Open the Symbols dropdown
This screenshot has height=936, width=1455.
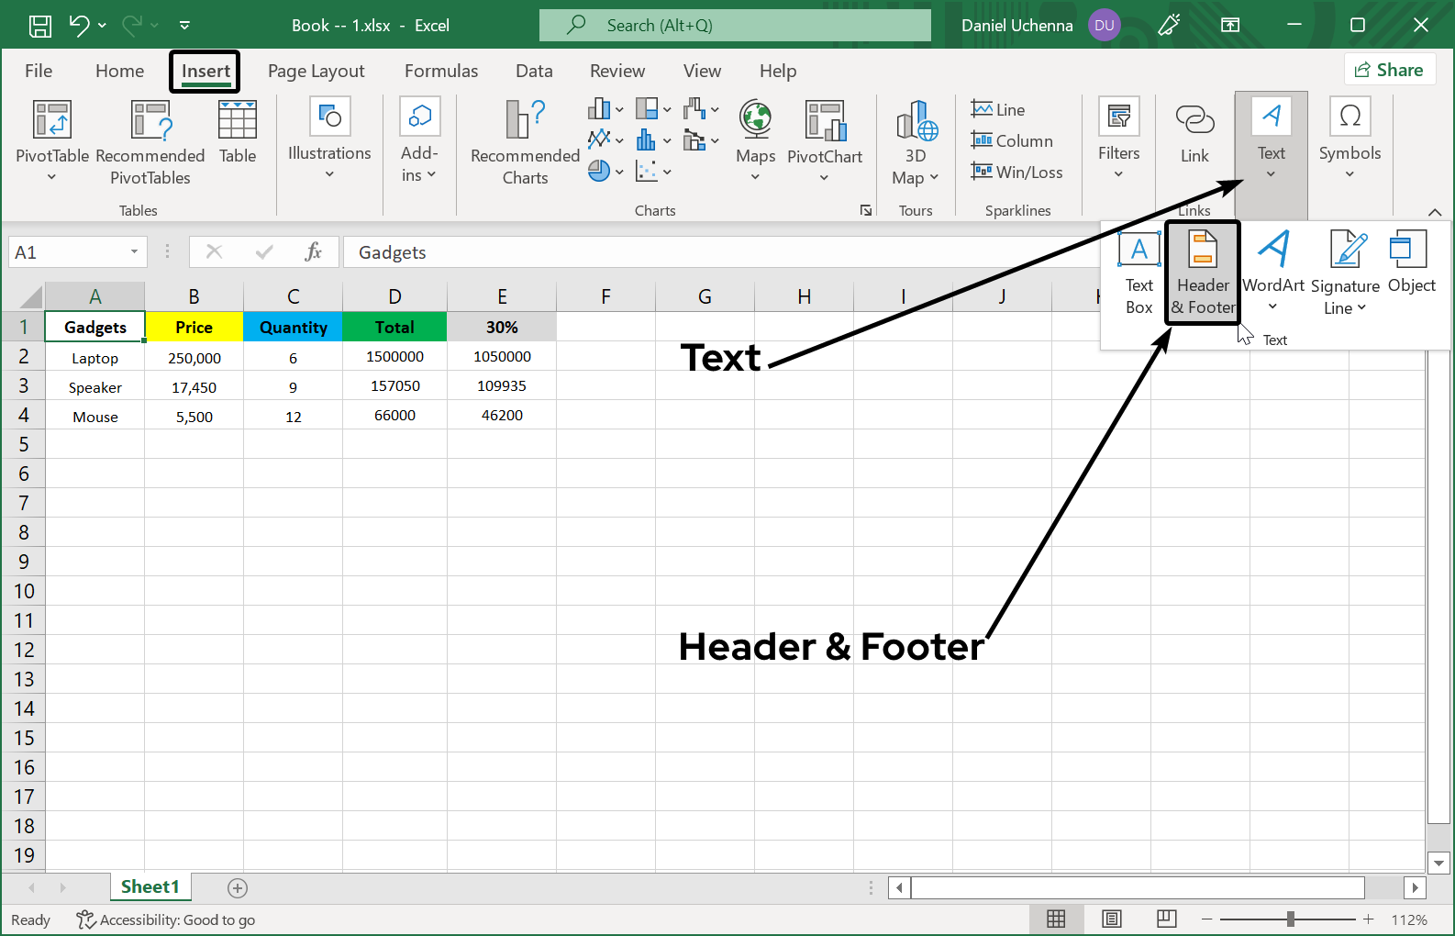pos(1349,174)
